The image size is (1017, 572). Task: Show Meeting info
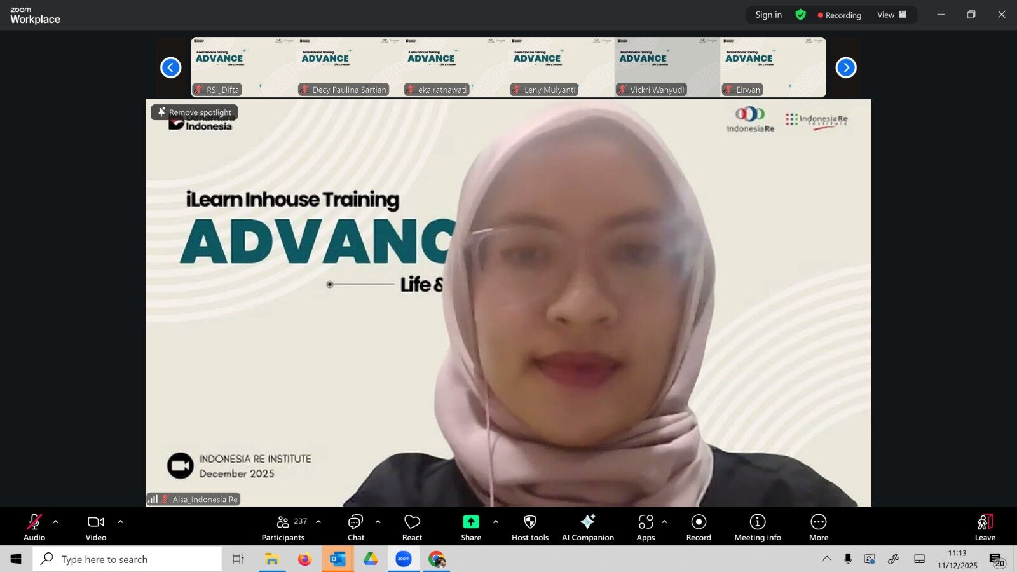pos(758,526)
